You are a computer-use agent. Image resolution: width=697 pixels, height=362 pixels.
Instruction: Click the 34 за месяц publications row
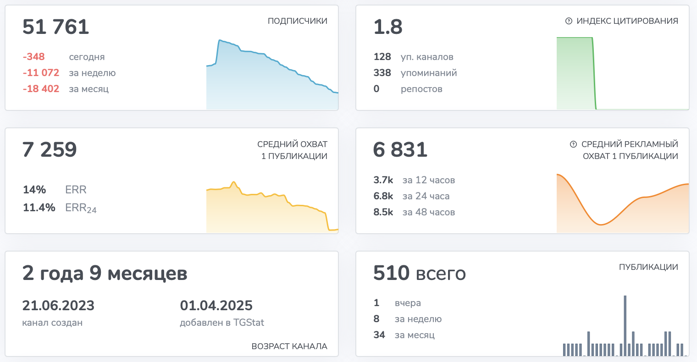[404, 335]
